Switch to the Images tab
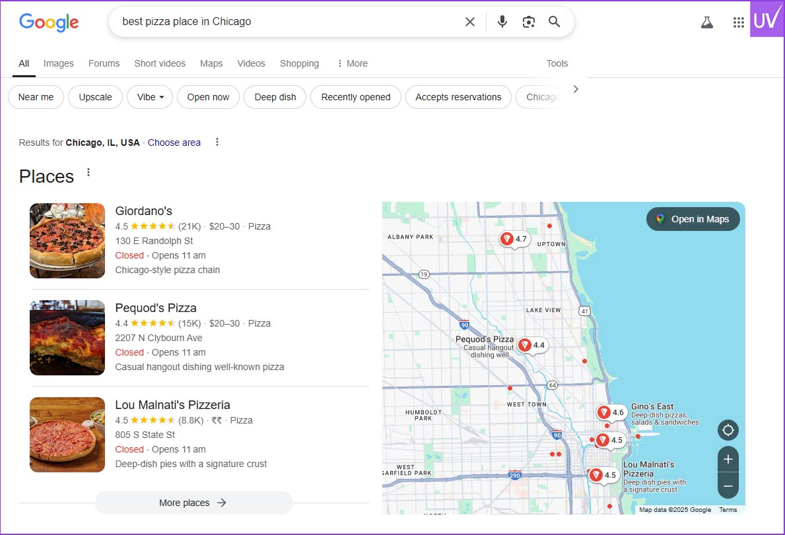The height and width of the screenshot is (535, 785). point(59,63)
